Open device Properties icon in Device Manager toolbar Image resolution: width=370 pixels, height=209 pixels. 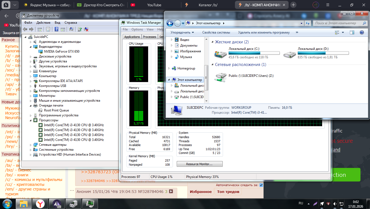(x=48, y=29)
